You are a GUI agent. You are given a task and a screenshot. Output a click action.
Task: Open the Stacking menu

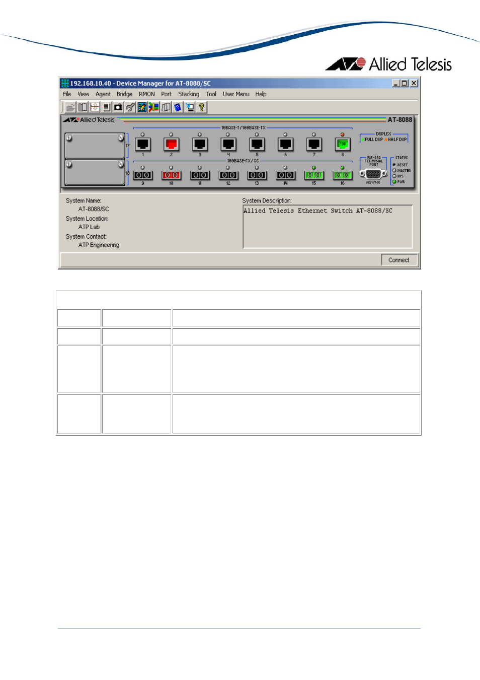tap(189, 94)
